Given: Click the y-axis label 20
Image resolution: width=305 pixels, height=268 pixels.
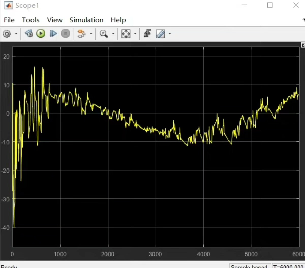Looking at the screenshot, I should (6, 57).
